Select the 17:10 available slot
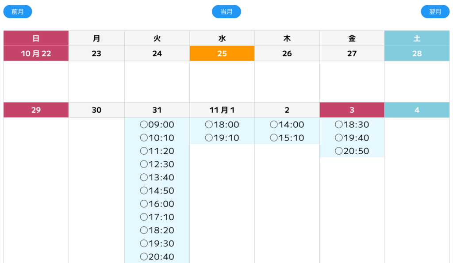Screen dimensions: 453x263 (157, 217)
